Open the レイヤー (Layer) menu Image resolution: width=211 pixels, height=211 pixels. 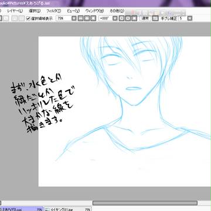pyautogui.click(x=15, y=11)
